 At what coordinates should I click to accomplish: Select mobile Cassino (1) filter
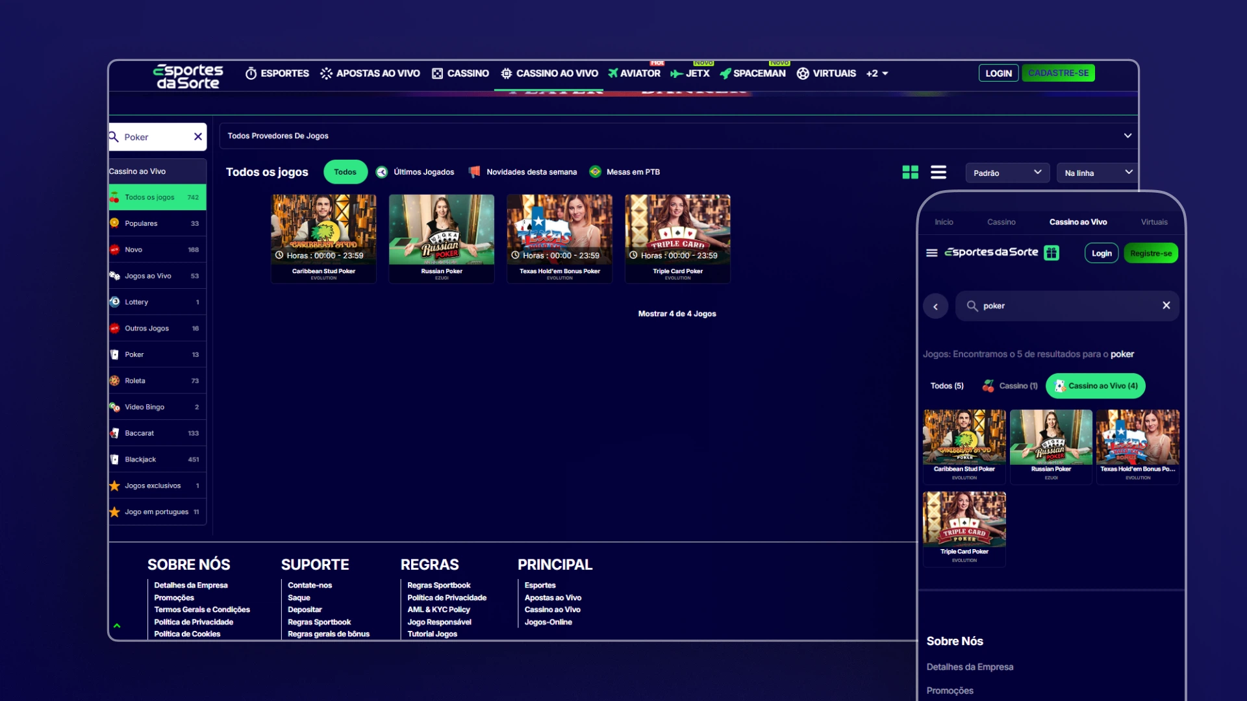(x=1010, y=386)
